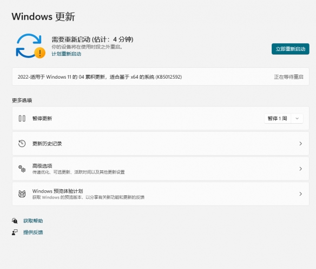Click 更多选项 section label
The image size is (316, 269).
22,100
